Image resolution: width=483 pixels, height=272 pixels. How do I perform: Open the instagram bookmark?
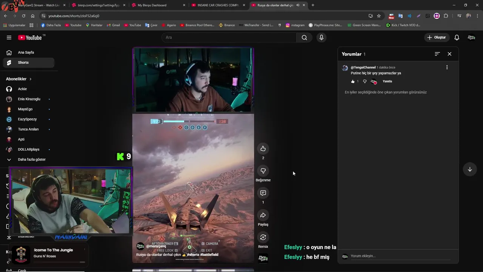(295, 25)
